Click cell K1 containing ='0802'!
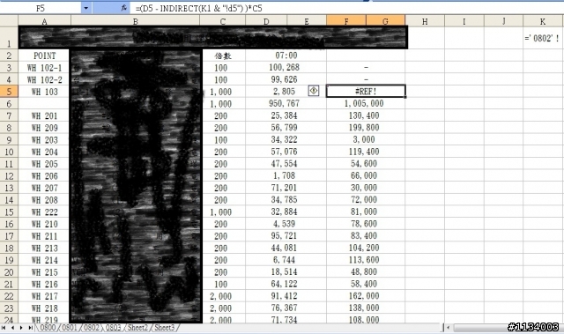Viewport: 564px width, 334px height. (x=543, y=38)
